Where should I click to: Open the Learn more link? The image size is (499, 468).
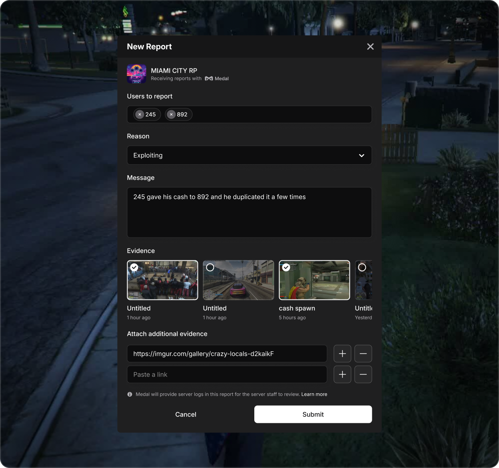314,395
